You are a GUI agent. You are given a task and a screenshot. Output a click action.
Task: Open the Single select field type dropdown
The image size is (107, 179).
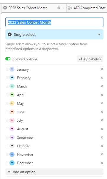coord(55,34)
